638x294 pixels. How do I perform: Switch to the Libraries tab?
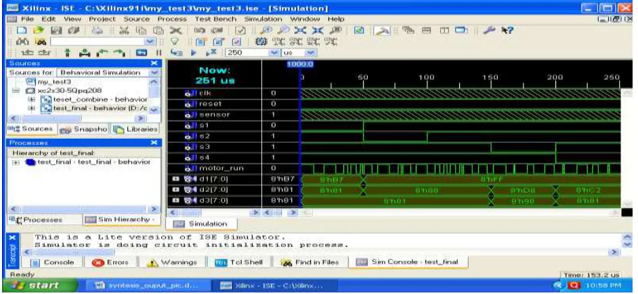pyautogui.click(x=135, y=129)
